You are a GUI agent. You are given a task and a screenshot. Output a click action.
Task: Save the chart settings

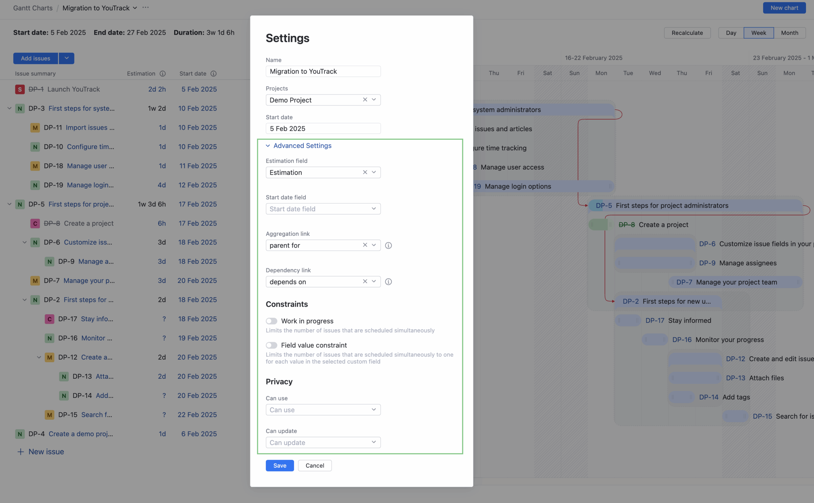click(279, 466)
